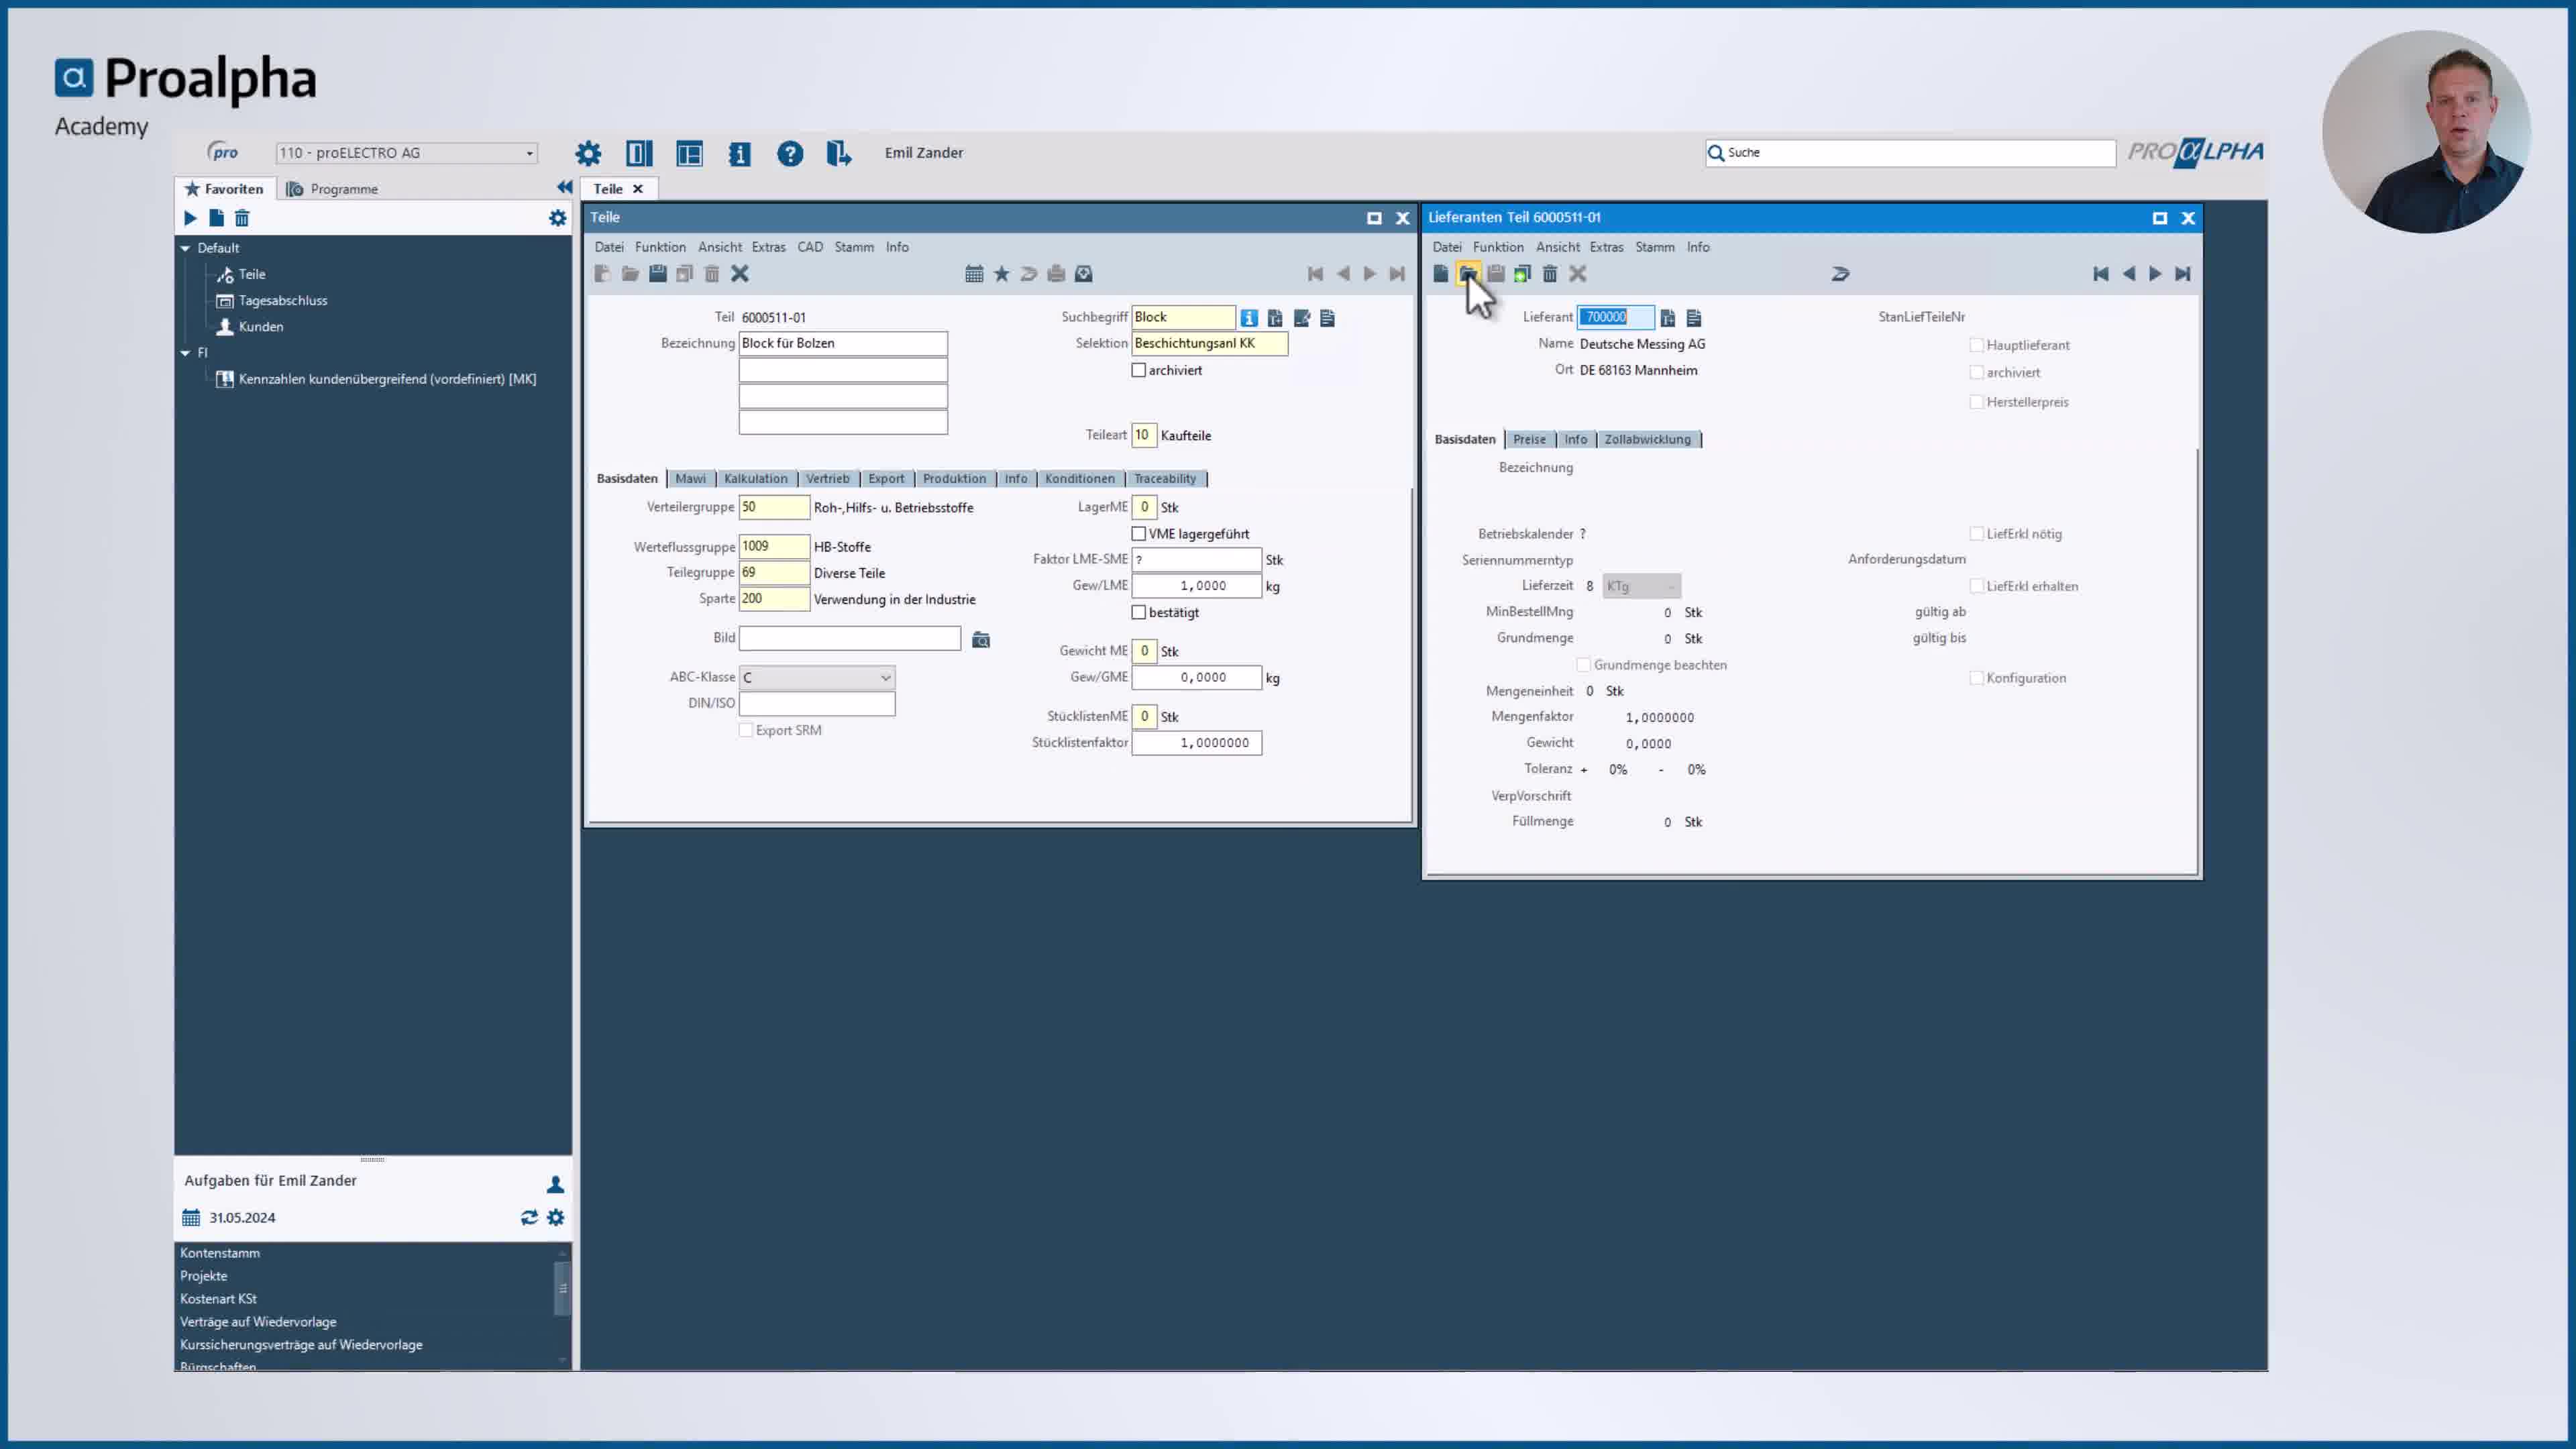Click the new document icon in the Lieferanten toolbar
The height and width of the screenshot is (1449, 2576).
pos(1440,274)
